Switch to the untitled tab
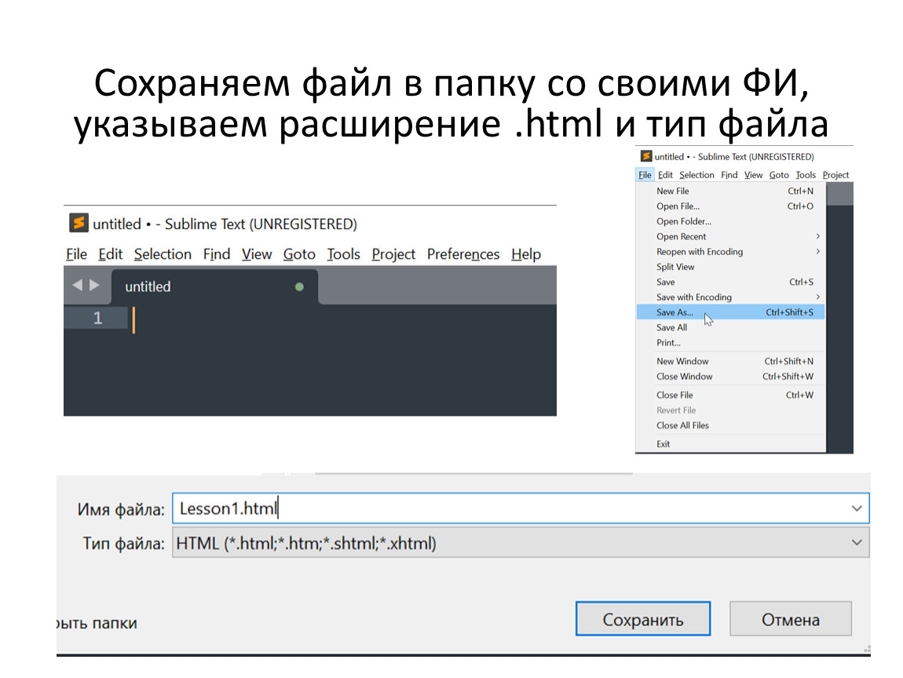Screen dimensions: 903x678 [148, 287]
